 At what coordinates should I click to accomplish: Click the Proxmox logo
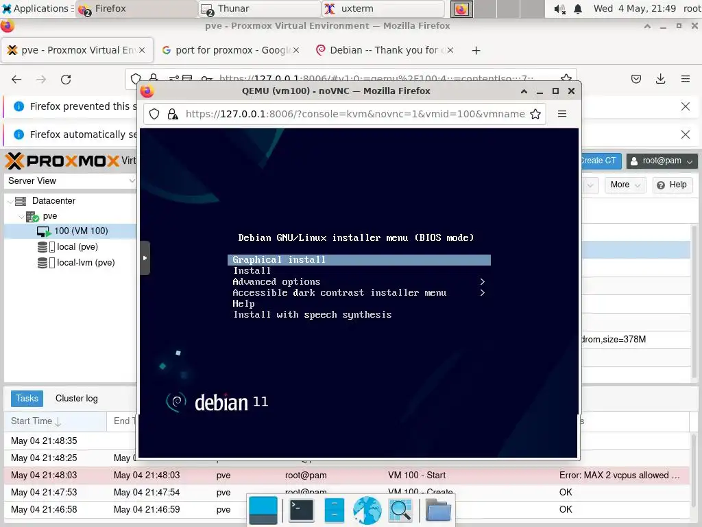point(62,161)
